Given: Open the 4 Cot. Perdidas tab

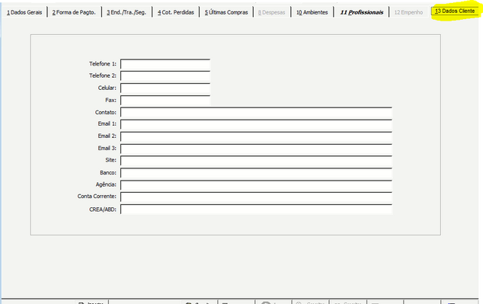Looking at the screenshot, I should coord(175,12).
